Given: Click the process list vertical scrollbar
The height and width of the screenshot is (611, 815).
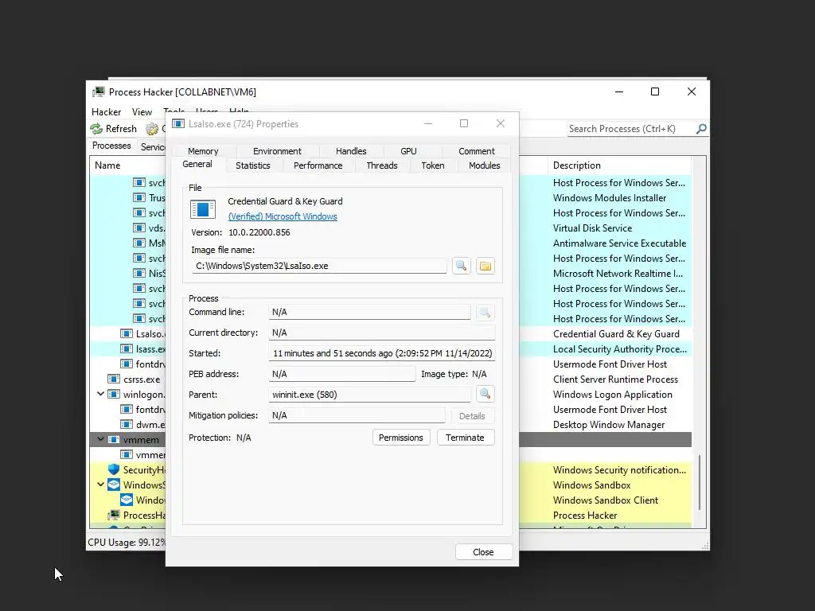Looking at the screenshot, I should click(x=699, y=481).
